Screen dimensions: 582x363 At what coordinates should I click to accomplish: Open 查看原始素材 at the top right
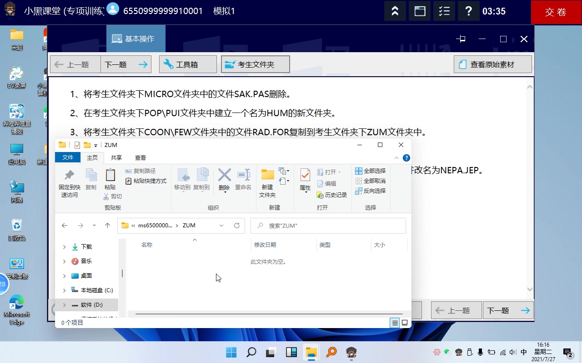[x=492, y=64]
